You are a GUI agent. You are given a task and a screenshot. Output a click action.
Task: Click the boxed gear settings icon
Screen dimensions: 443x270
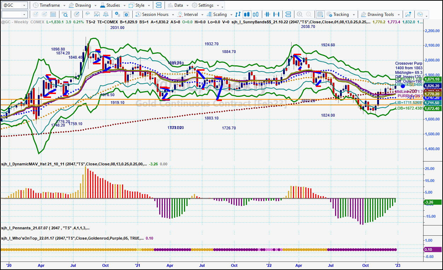[127, 14]
